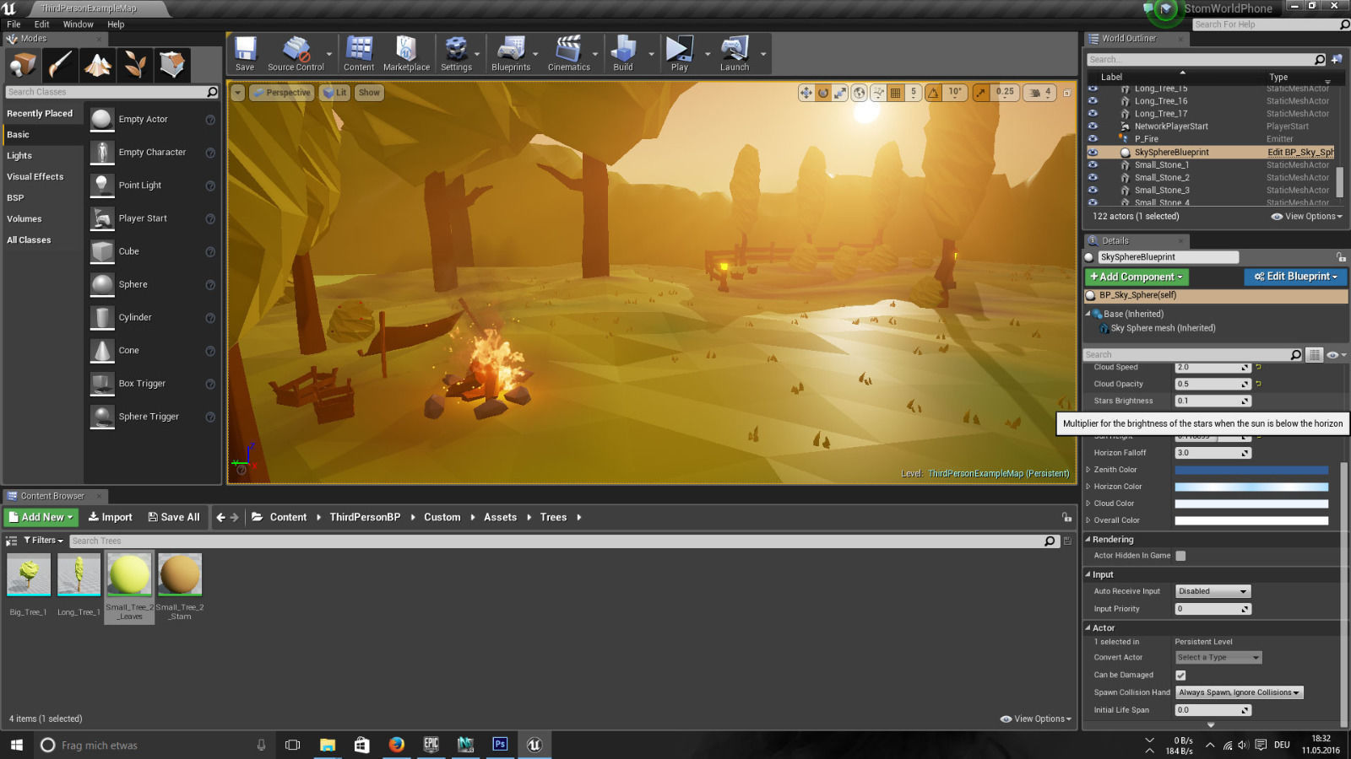Open the Filters dropdown in Content Browser
Screen dimensions: 1351x759
[x=44, y=541]
